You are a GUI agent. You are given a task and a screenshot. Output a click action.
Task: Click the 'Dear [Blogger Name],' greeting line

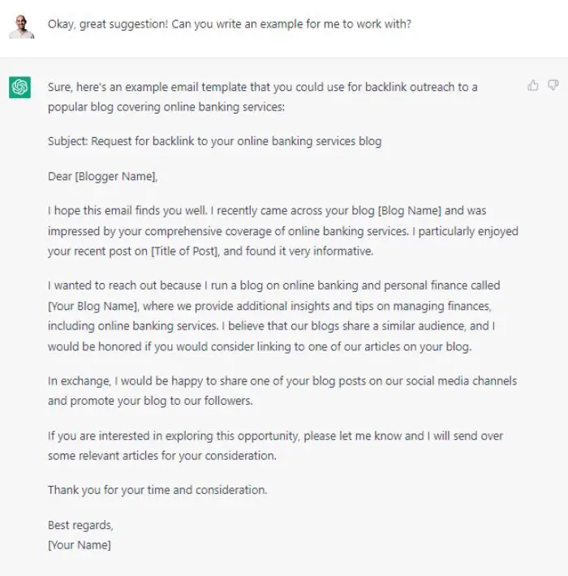(x=102, y=176)
